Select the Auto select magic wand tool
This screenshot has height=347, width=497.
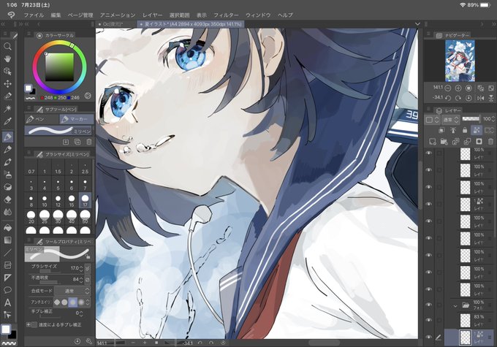pos(7,109)
